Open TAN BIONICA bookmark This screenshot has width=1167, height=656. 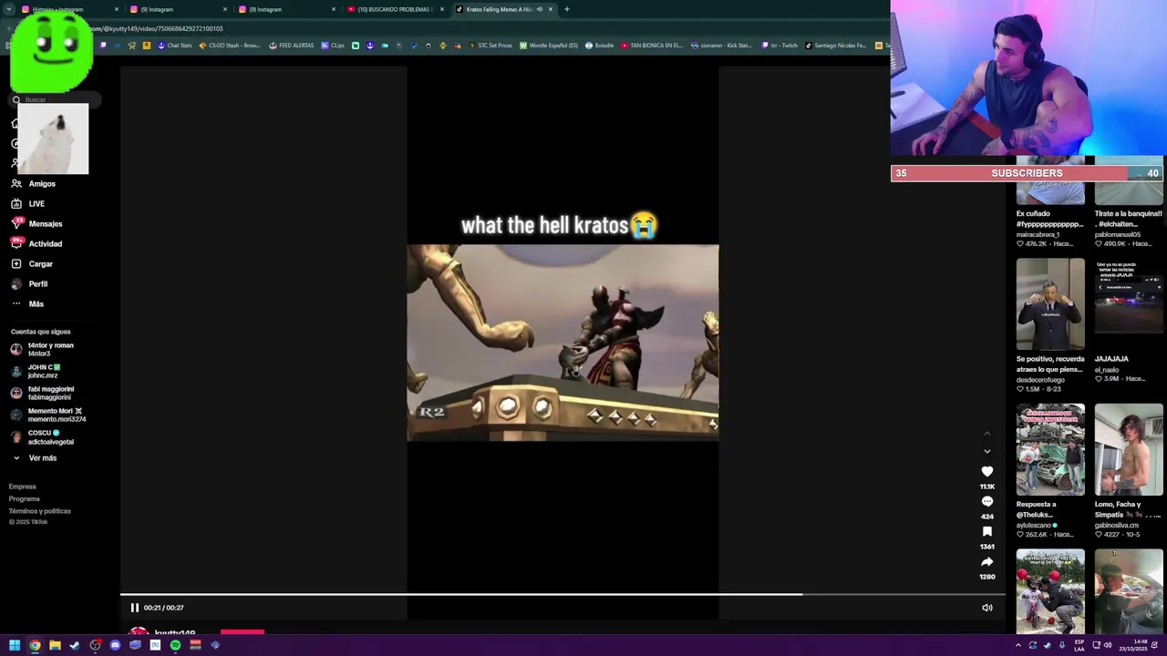coord(652,46)
